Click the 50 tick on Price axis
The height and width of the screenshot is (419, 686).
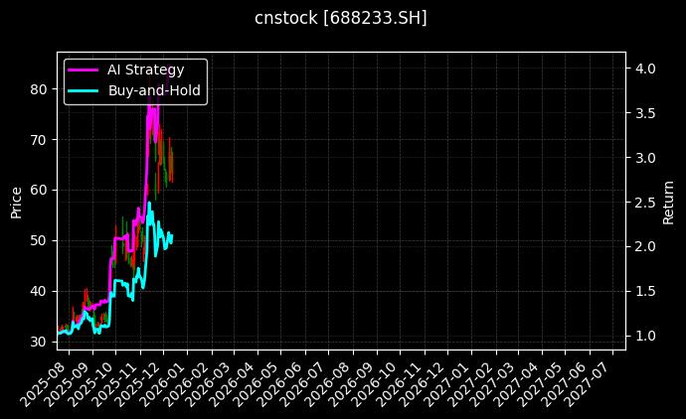click(x=40, y=240)
